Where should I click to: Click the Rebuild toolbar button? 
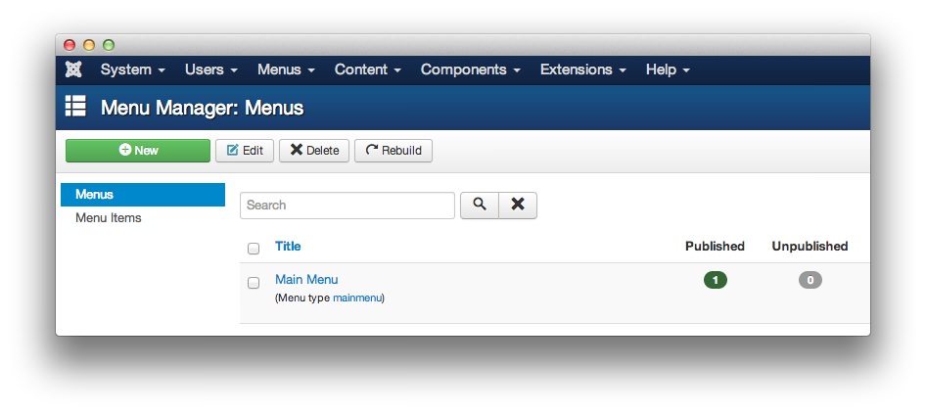(394, 151)
